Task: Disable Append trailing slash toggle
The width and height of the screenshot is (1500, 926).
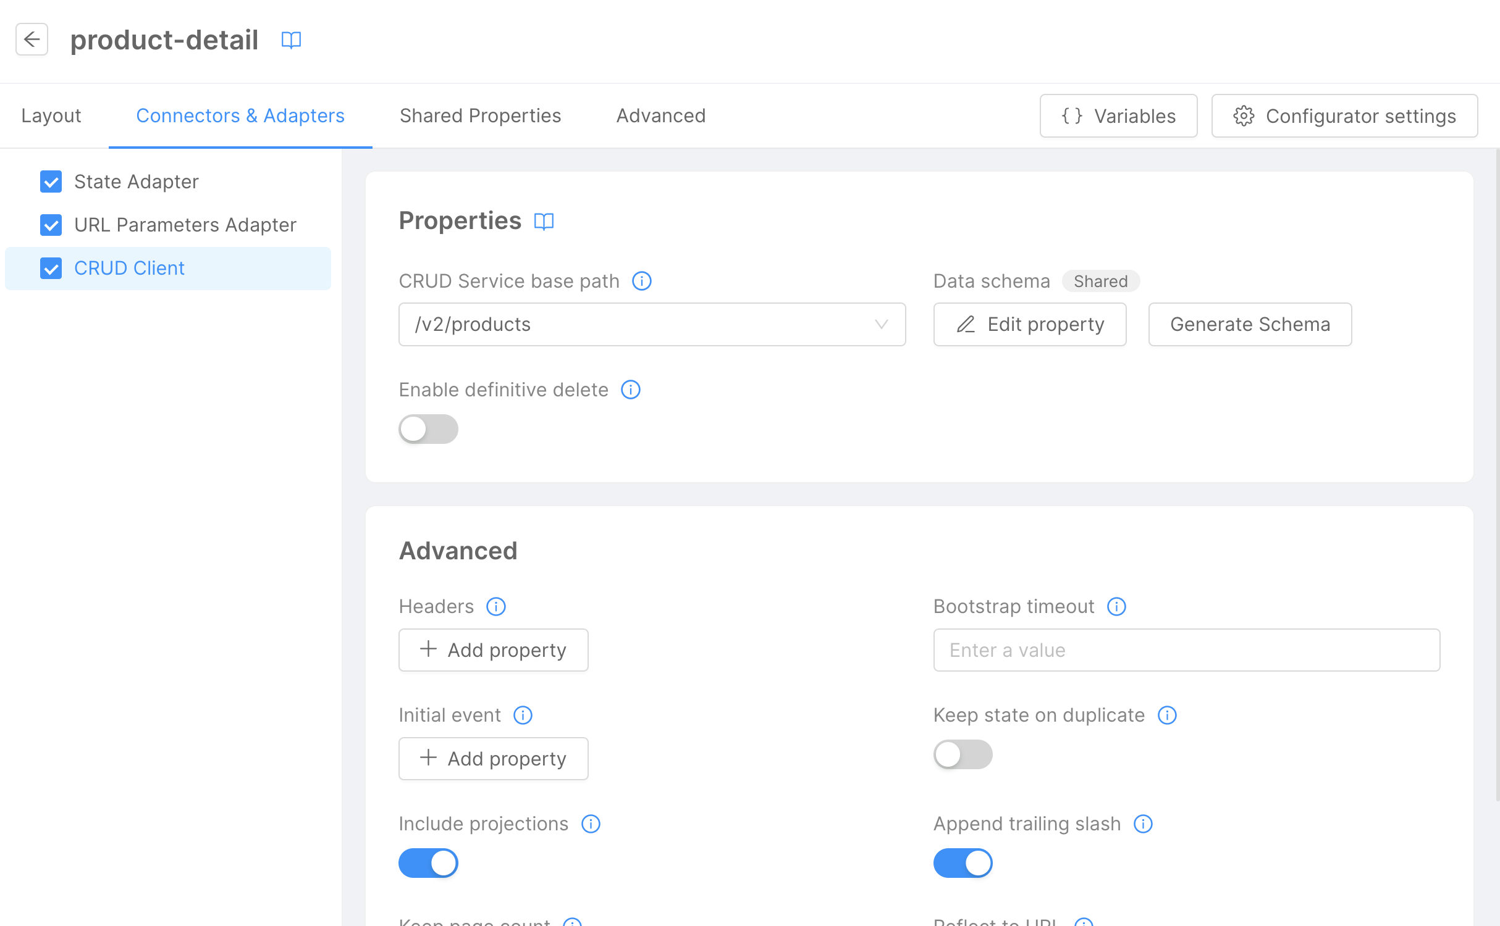Action: (963, 863)
